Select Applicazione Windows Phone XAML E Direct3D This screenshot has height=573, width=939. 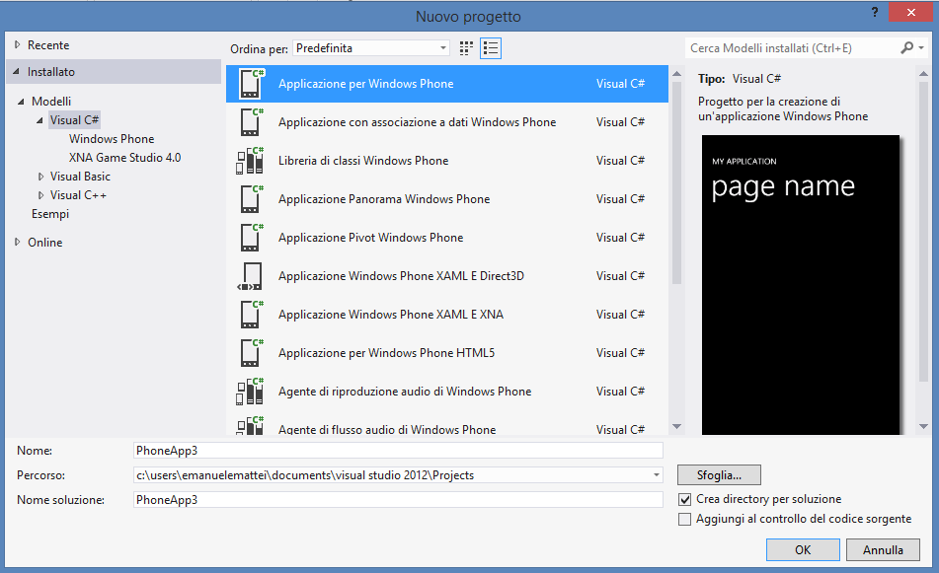pyautogui.click(x=446, y=276)
